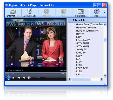Viewport: 113px width, 100px height.
Task: Click the horizontal scrollbar thumb
Action: [81, 79]
